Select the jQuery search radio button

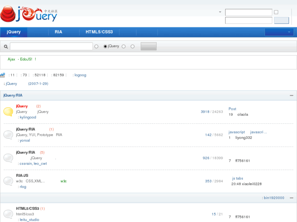point(105,46)
